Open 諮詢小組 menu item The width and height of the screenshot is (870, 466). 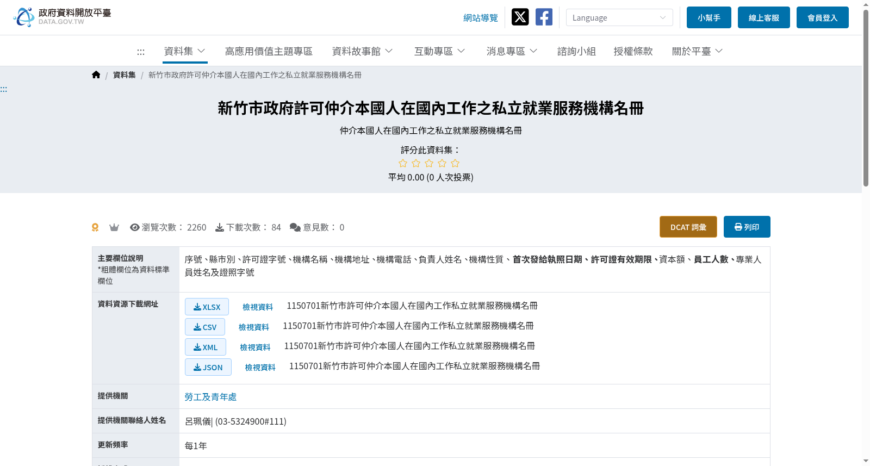coord(576,51)
